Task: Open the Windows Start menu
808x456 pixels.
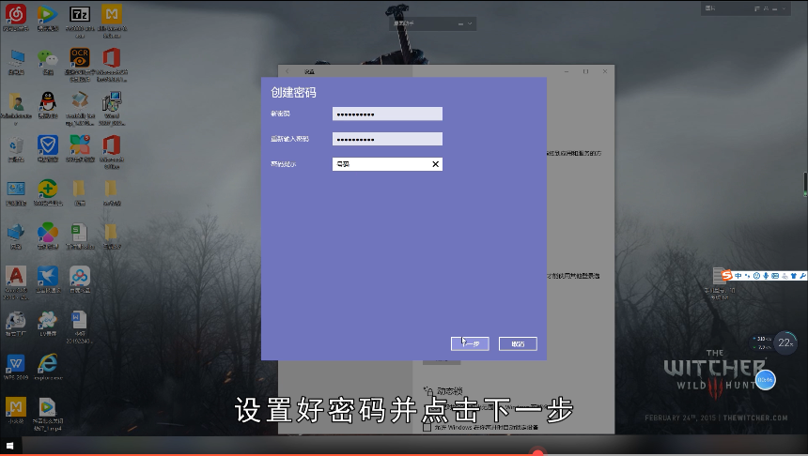Action: coord(9,446)
